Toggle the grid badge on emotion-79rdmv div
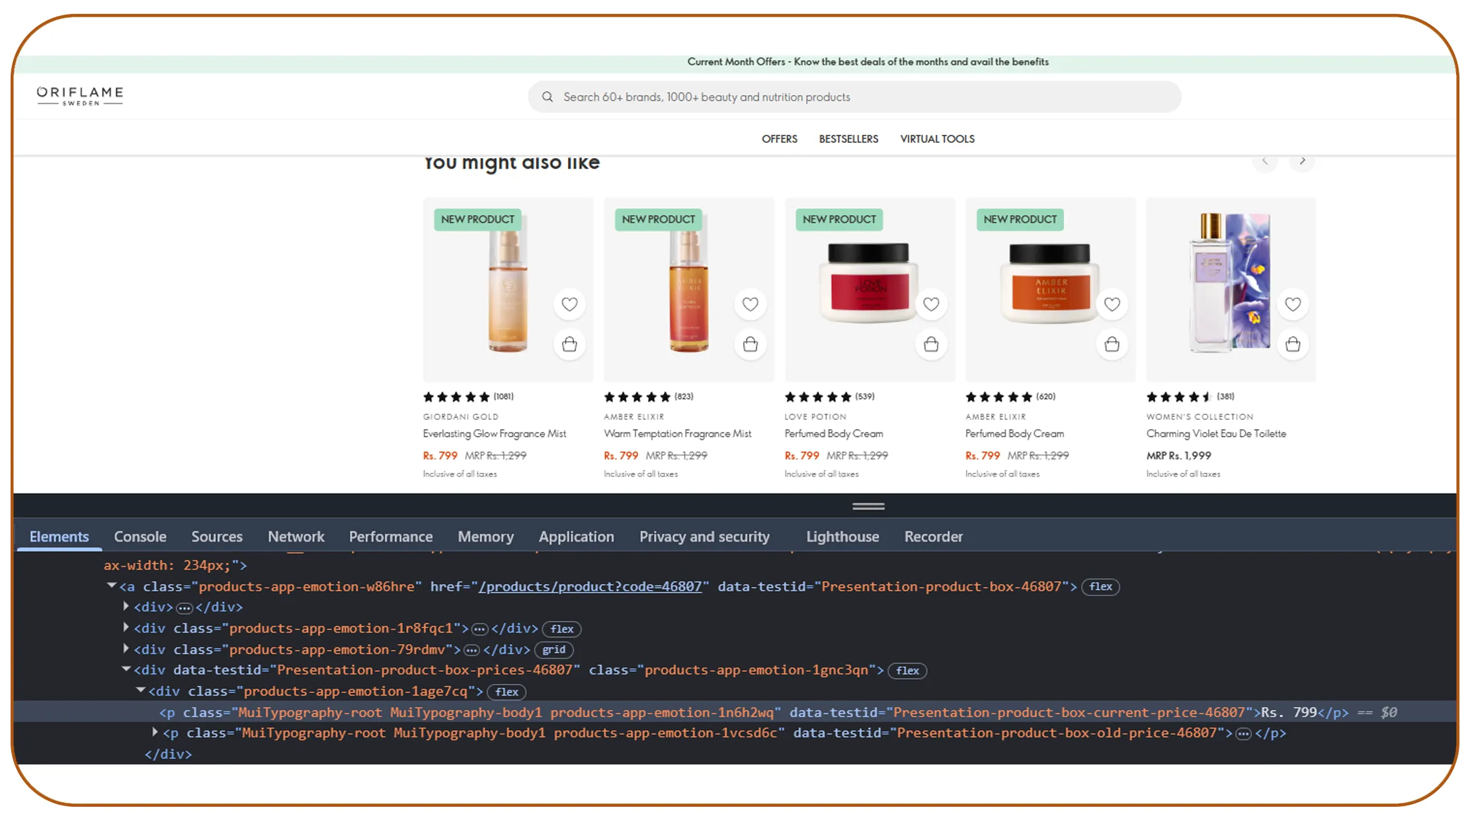The image size is (1470, 820). (553, 650)
